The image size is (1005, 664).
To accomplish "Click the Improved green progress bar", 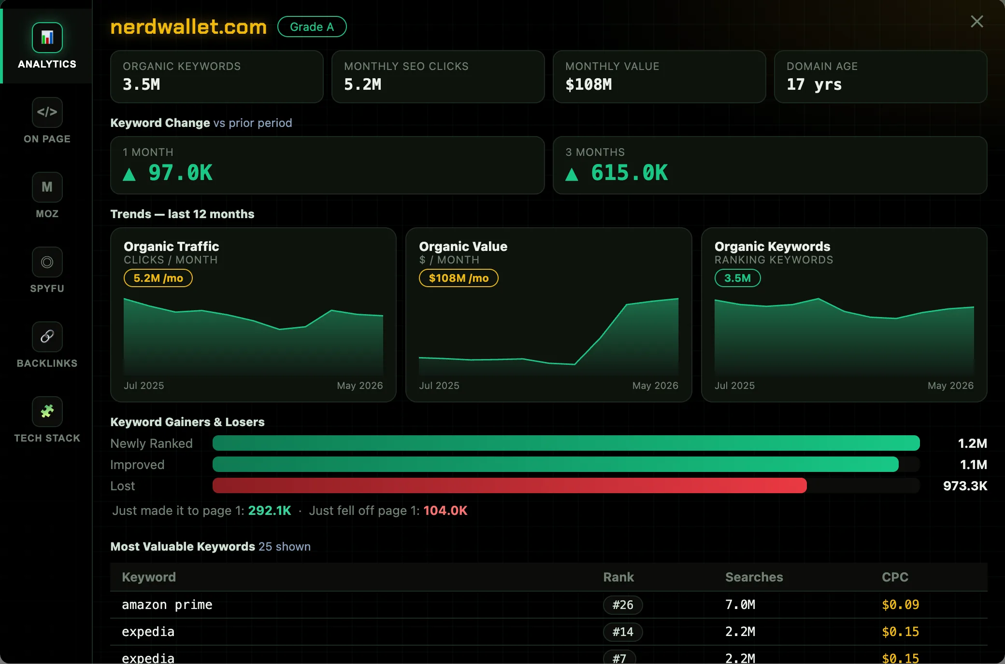I will tap(556, 464).
